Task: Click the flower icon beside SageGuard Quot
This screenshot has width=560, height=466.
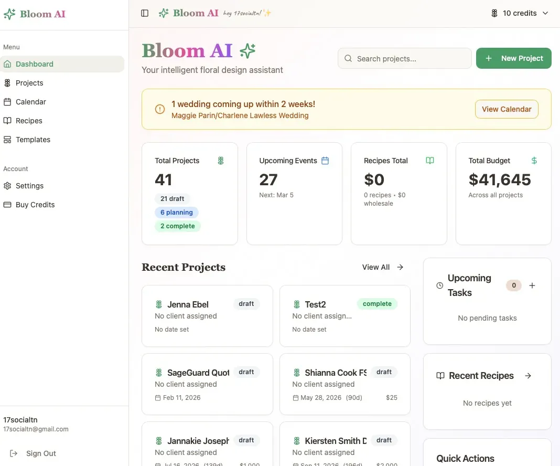Action: coord(159,373)
